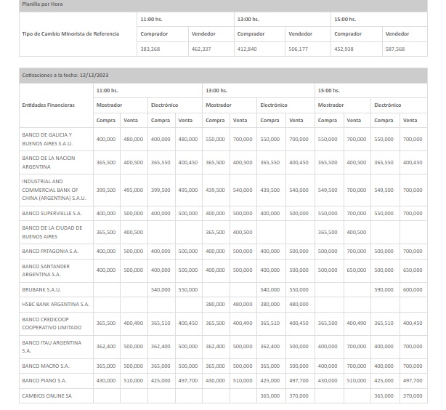Click 'BANCO PATAGONIA S.A.' row name
446x410 pixels.
pyautogui.click(x=50, y=251)
